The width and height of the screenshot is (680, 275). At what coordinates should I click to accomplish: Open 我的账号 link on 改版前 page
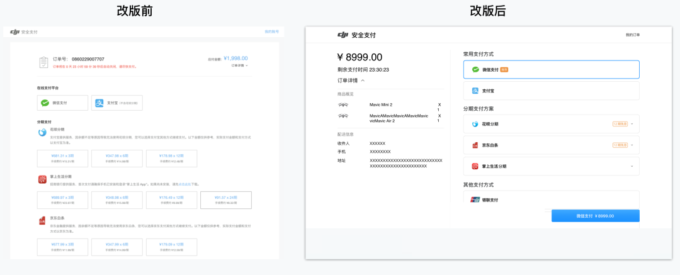click(x=272, y=31)
